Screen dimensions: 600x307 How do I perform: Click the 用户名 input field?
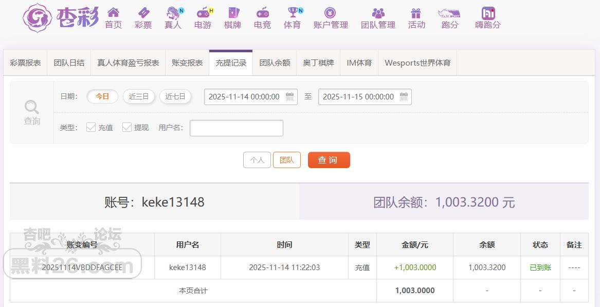[x=237, y=128]
